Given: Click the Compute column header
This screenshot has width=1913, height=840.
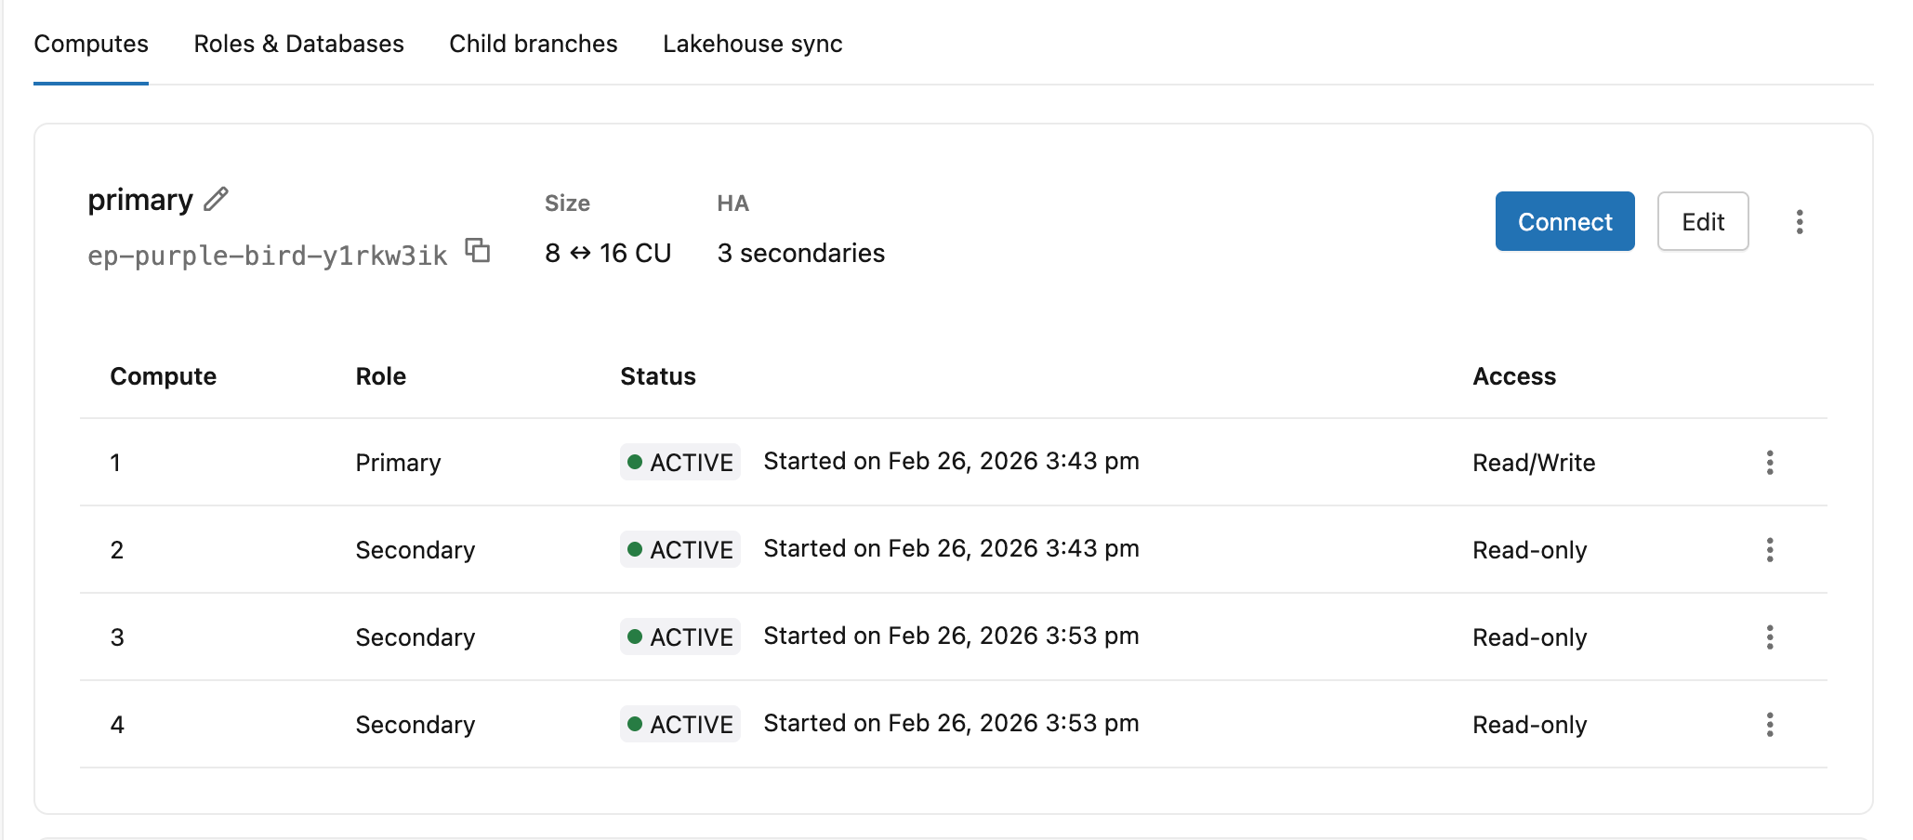Looking at the screenshot, I should click(x=164, y=376).
